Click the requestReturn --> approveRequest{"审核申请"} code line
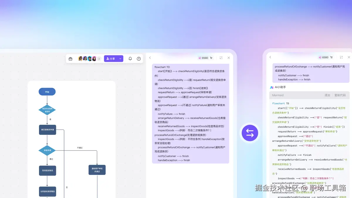The width and height of the screenshot is (352, 198). 308,132
